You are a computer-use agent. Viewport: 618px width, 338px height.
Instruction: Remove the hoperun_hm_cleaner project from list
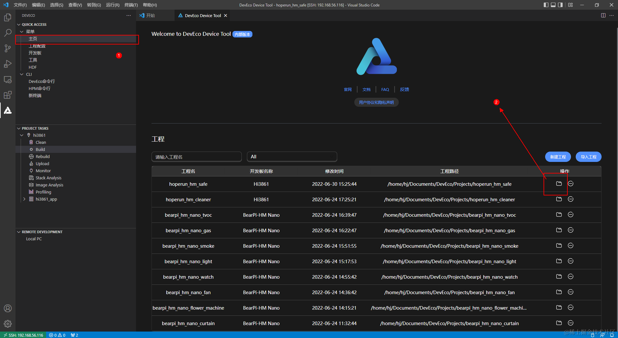571,199
